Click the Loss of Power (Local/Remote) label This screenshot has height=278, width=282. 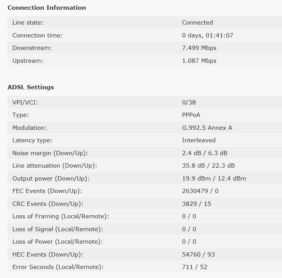57,242
